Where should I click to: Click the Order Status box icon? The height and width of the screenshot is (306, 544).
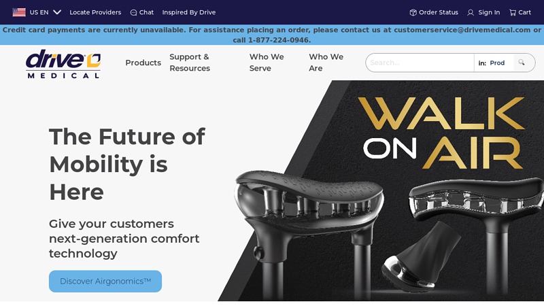pos(413,12)
